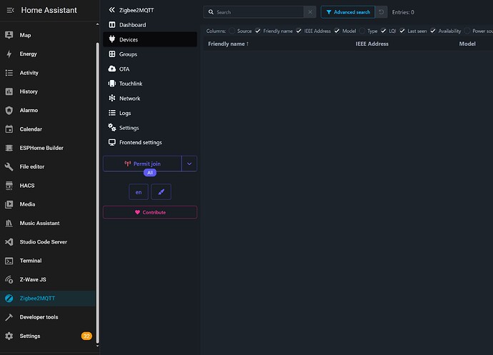Image resolution: width=493 pixels, height=355 pixels.
Task: Click the Home Assistant title text
Action: (49, 11)
